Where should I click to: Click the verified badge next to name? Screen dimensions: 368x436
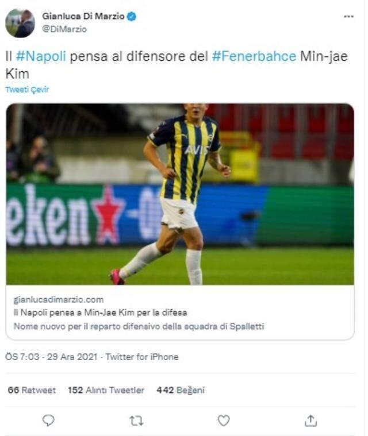pos(132,17)
